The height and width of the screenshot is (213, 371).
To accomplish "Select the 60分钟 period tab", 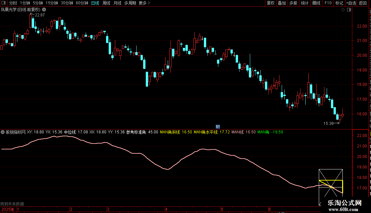I will point(82,3).
